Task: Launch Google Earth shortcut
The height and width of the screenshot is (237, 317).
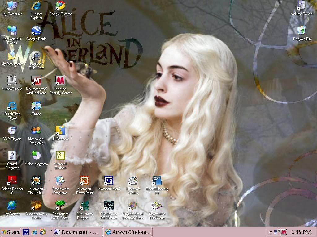Action: pyautogui.click(x=36, y=34)
